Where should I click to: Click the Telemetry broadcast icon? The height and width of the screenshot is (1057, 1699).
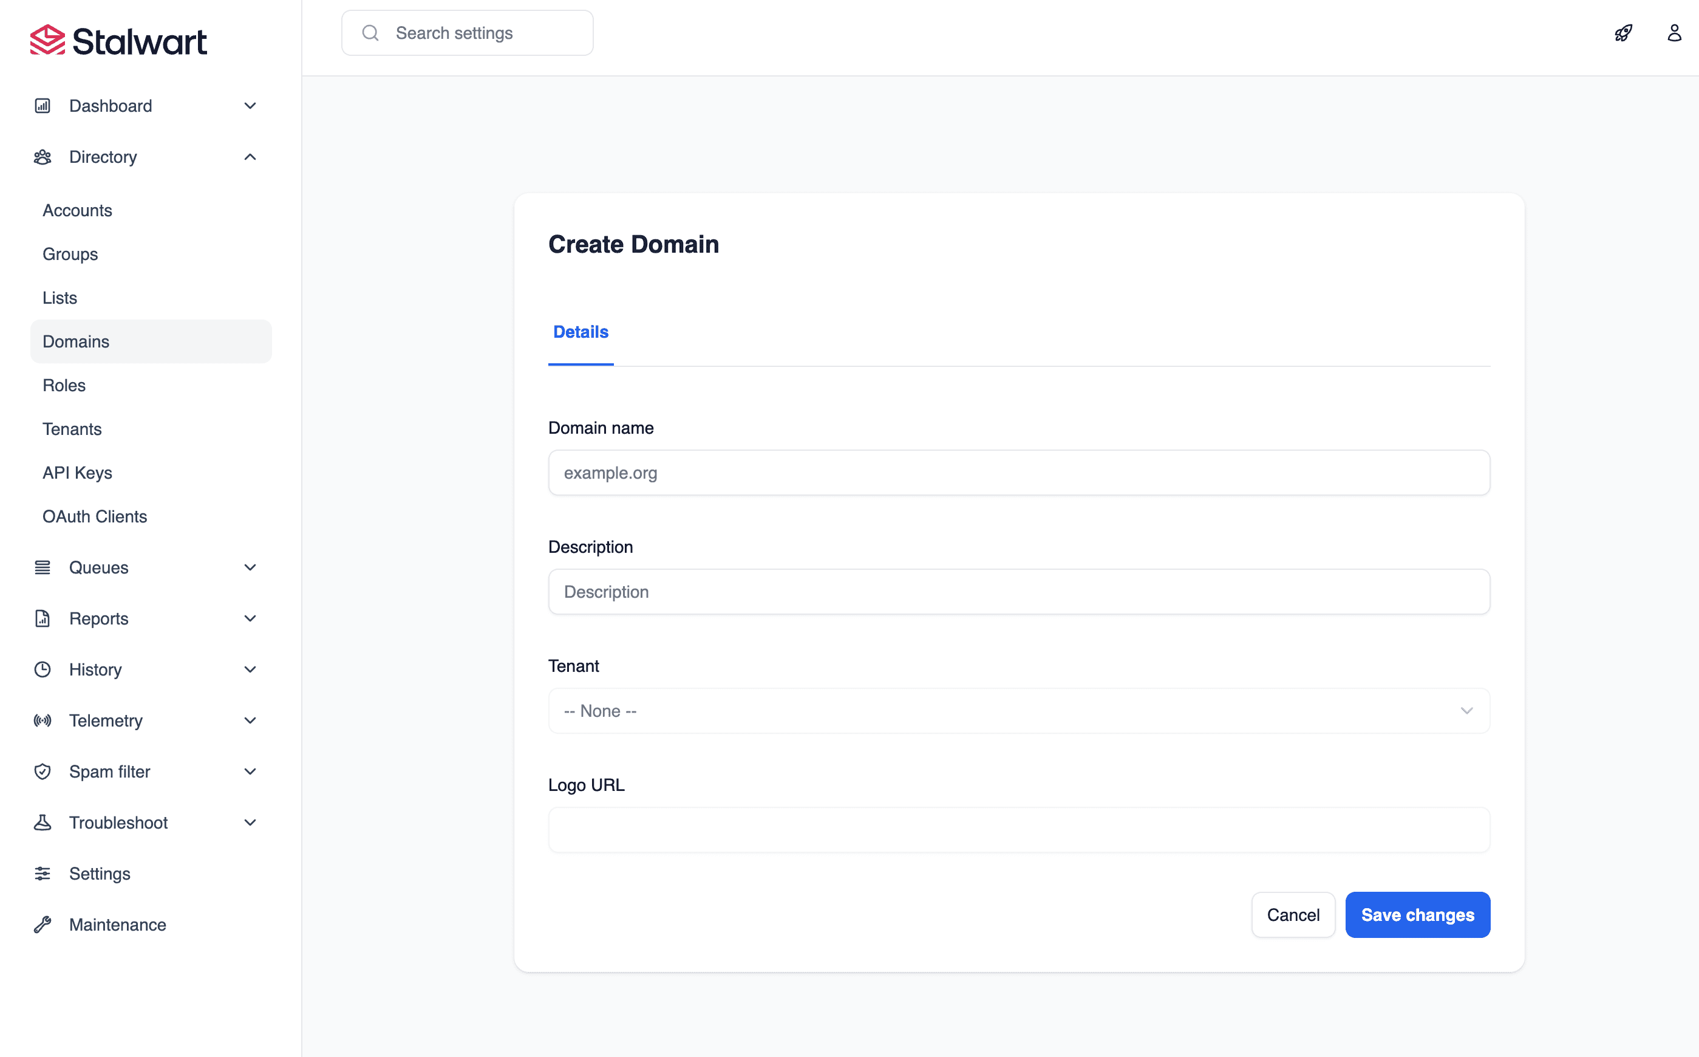pyautogui.click(x=43, y=720)
